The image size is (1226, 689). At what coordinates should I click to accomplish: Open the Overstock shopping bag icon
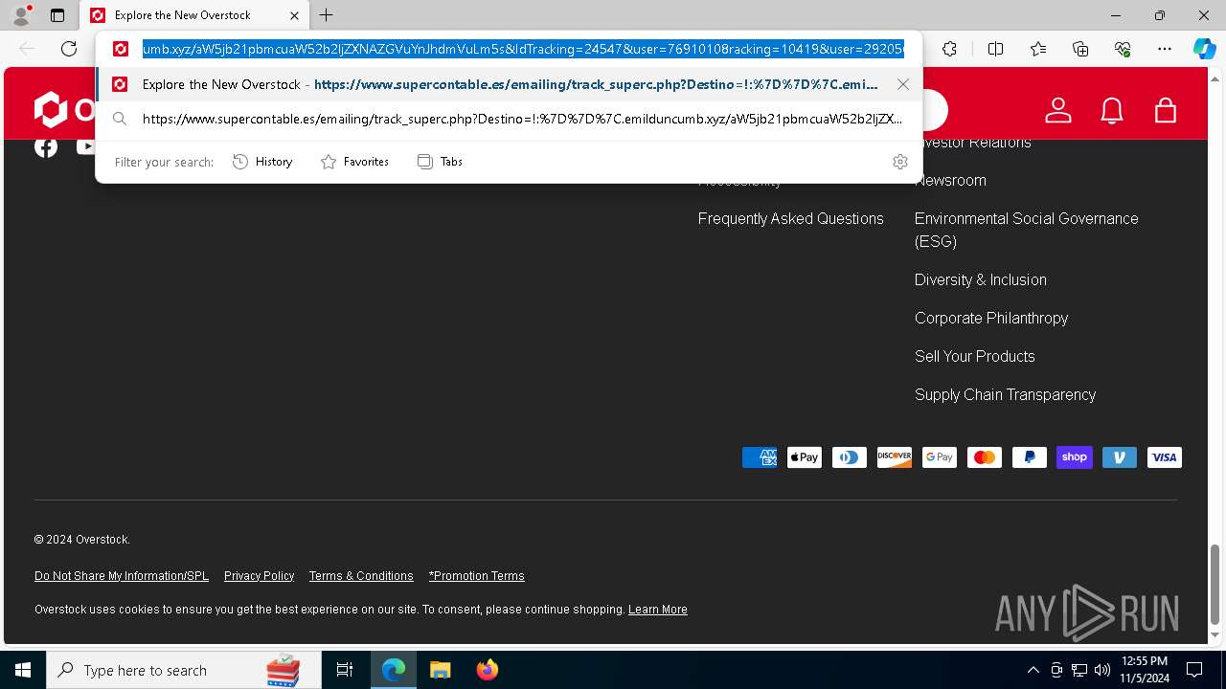(x=1166, y=110)
